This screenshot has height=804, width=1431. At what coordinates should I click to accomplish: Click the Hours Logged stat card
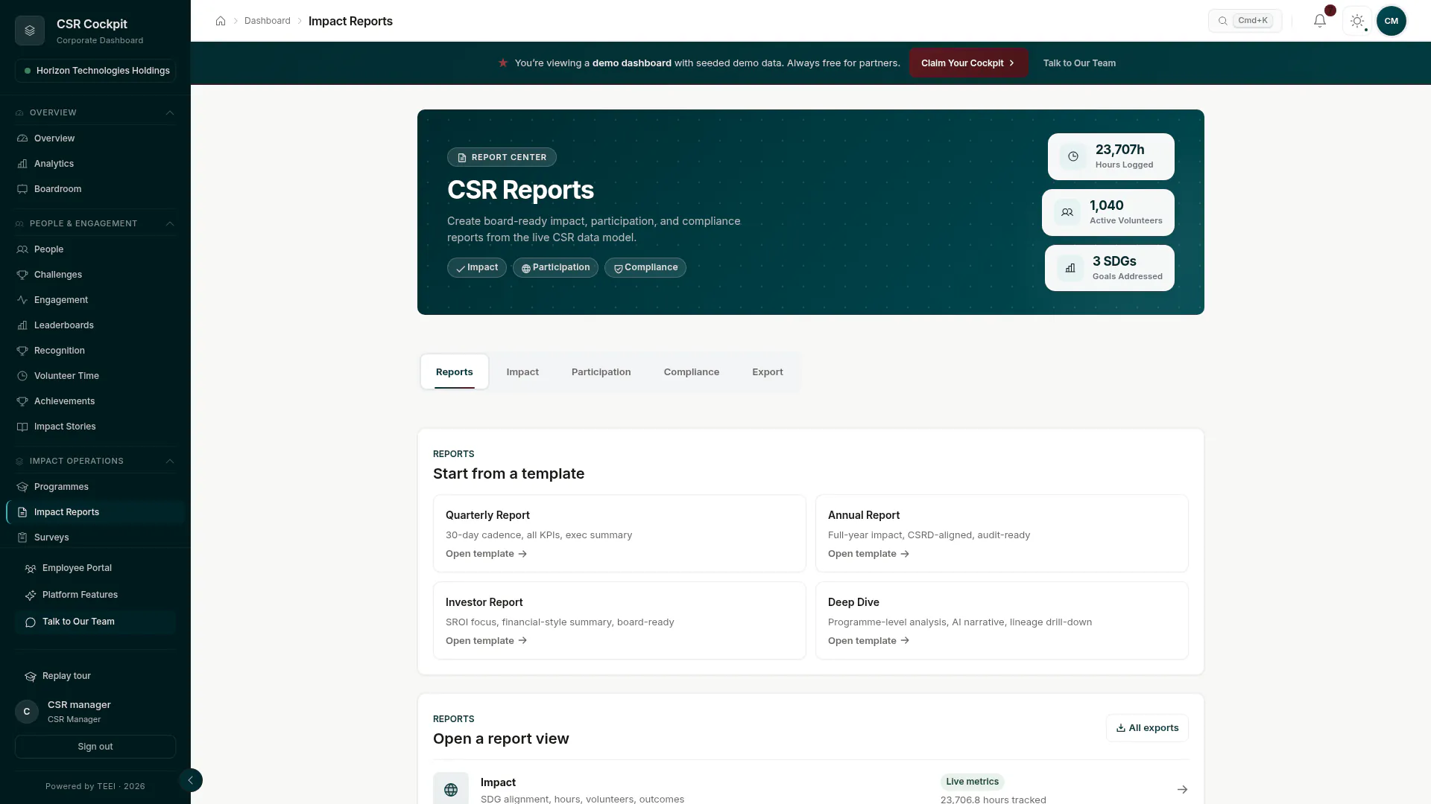click(x=1111, y=156)
